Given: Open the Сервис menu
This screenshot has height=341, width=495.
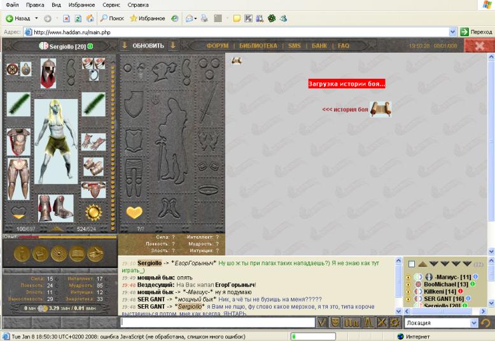Looking at the screenshot, I should (111, 5).
